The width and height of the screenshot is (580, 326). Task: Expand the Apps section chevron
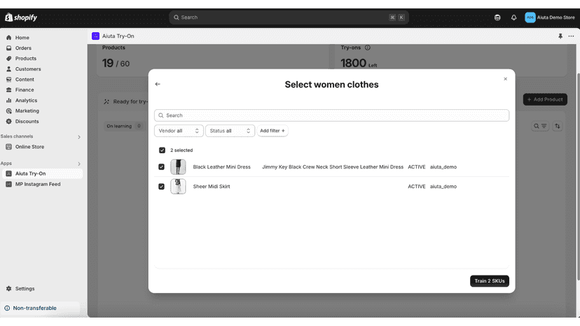79,164
